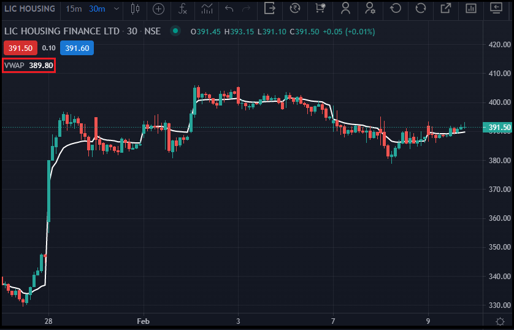Open the candlestick chart type selector
514x330 pixels.
coord(135,9)
